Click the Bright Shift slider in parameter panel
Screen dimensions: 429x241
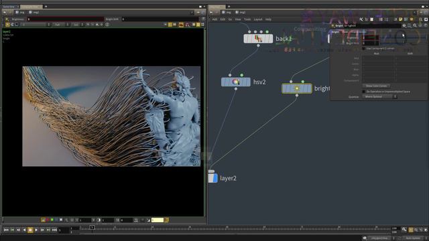pyautogui.click(x=404, y=43)
